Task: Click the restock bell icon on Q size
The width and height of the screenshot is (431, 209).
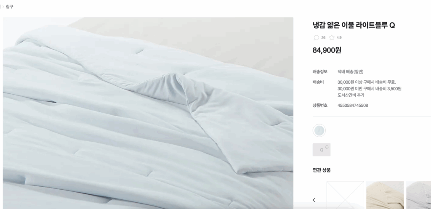Action: (x=327, y=147)
